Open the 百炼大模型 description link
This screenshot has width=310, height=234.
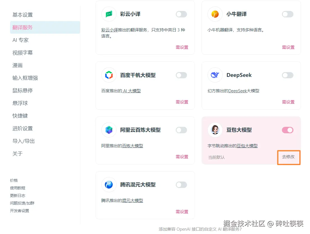coord(133,146)
